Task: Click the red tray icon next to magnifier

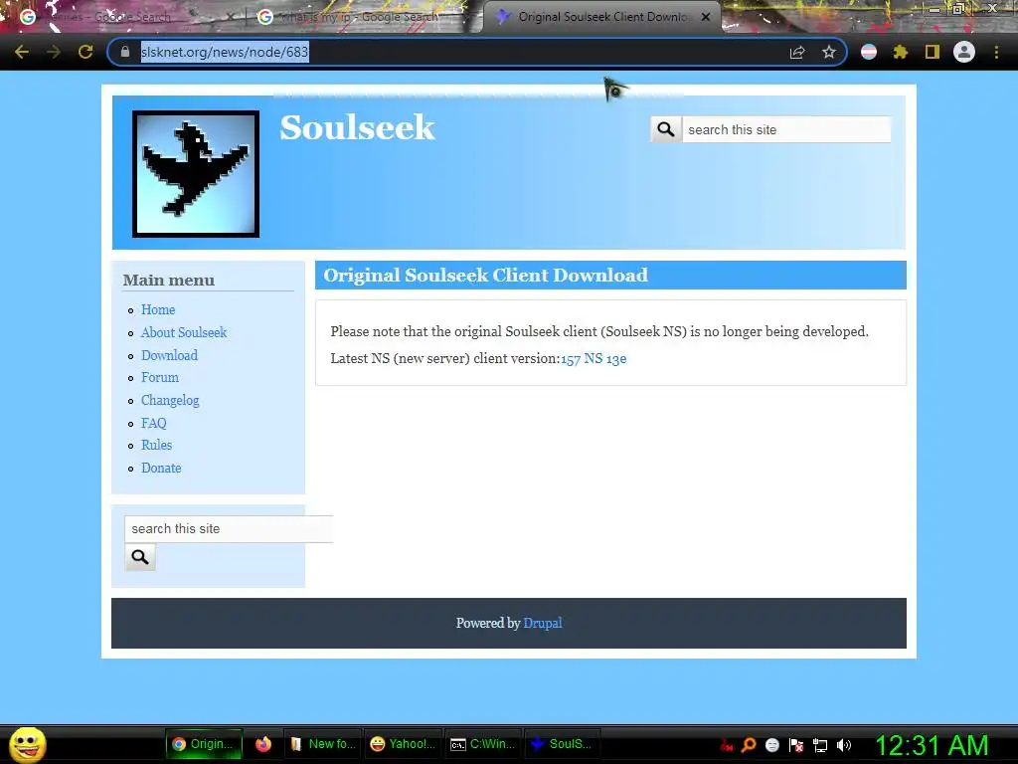Action: click(727, 745)
